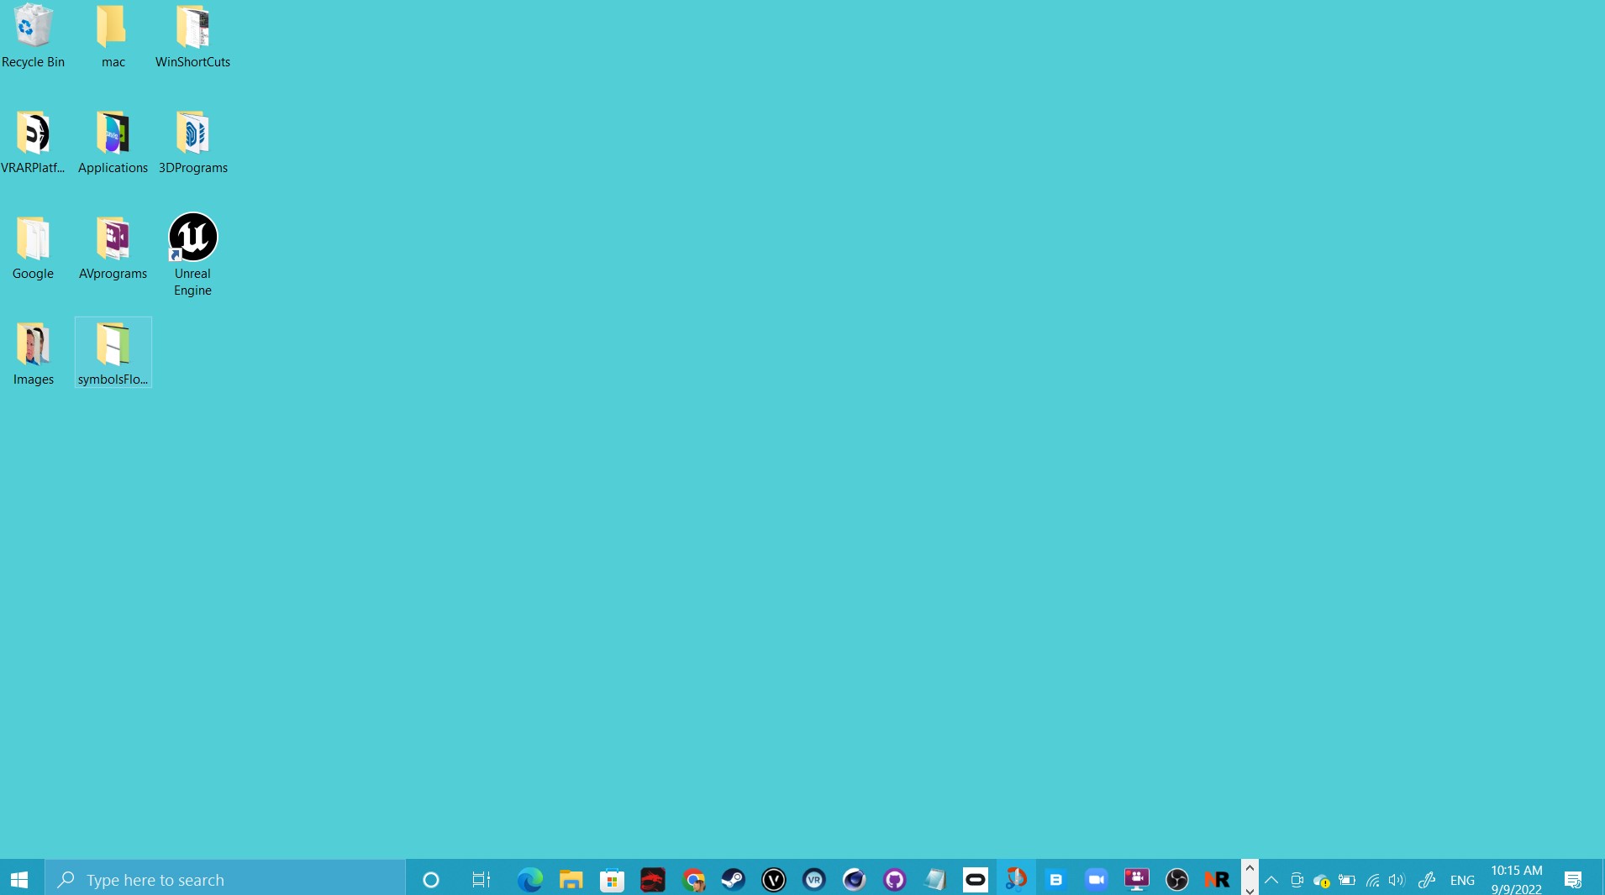Select the 3DPrograms folder icon
The height and width of the screenshot is (895, 1605).
click(192, 142)
